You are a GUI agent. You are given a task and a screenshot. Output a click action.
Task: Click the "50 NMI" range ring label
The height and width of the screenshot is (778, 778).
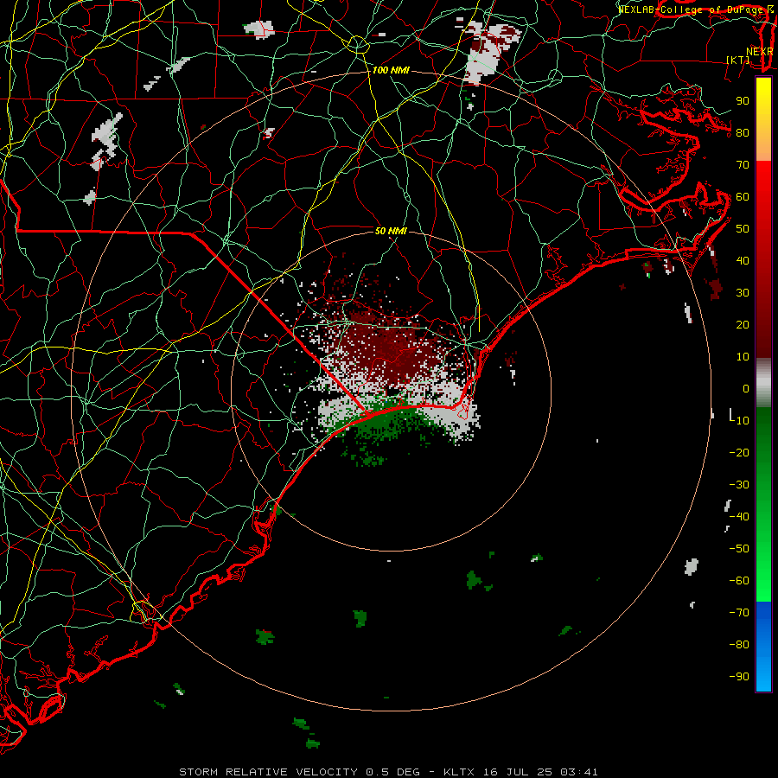pyautogui.click(x=391, y=231)
